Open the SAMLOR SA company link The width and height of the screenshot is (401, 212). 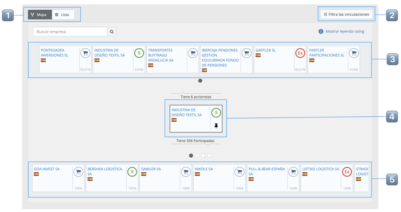pos(151,169)
